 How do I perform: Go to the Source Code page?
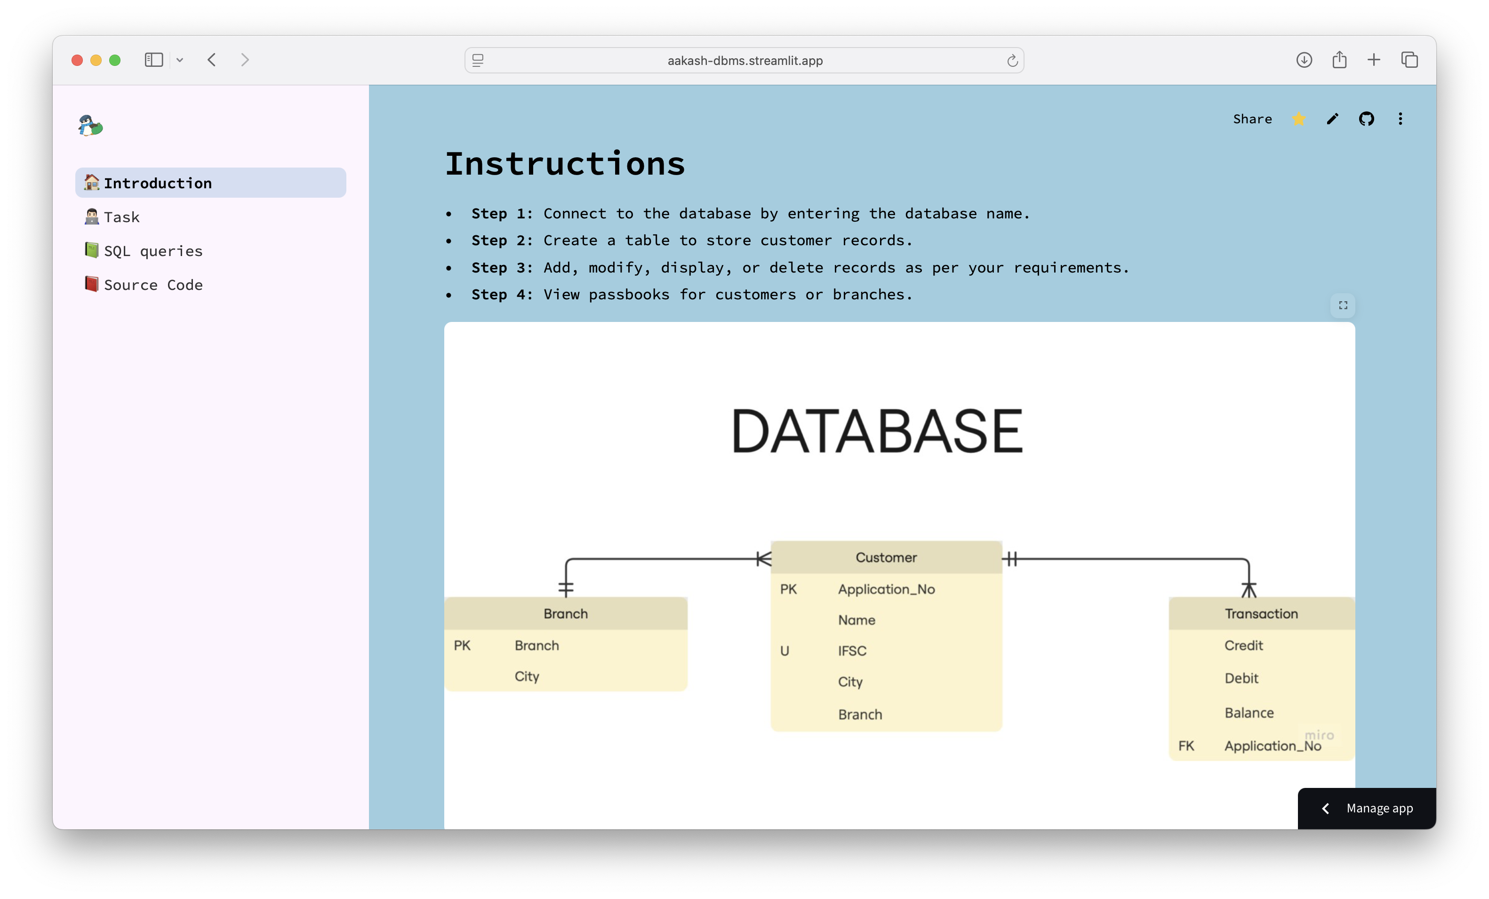(x=153, y=285)
